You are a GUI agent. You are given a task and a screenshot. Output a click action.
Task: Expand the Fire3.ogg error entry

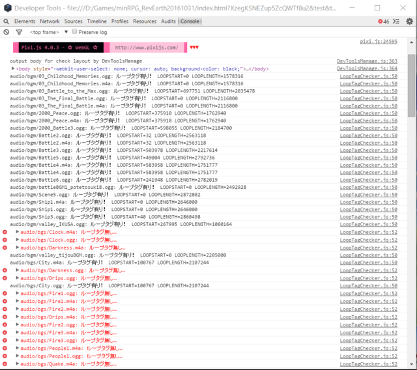point(18,340)
